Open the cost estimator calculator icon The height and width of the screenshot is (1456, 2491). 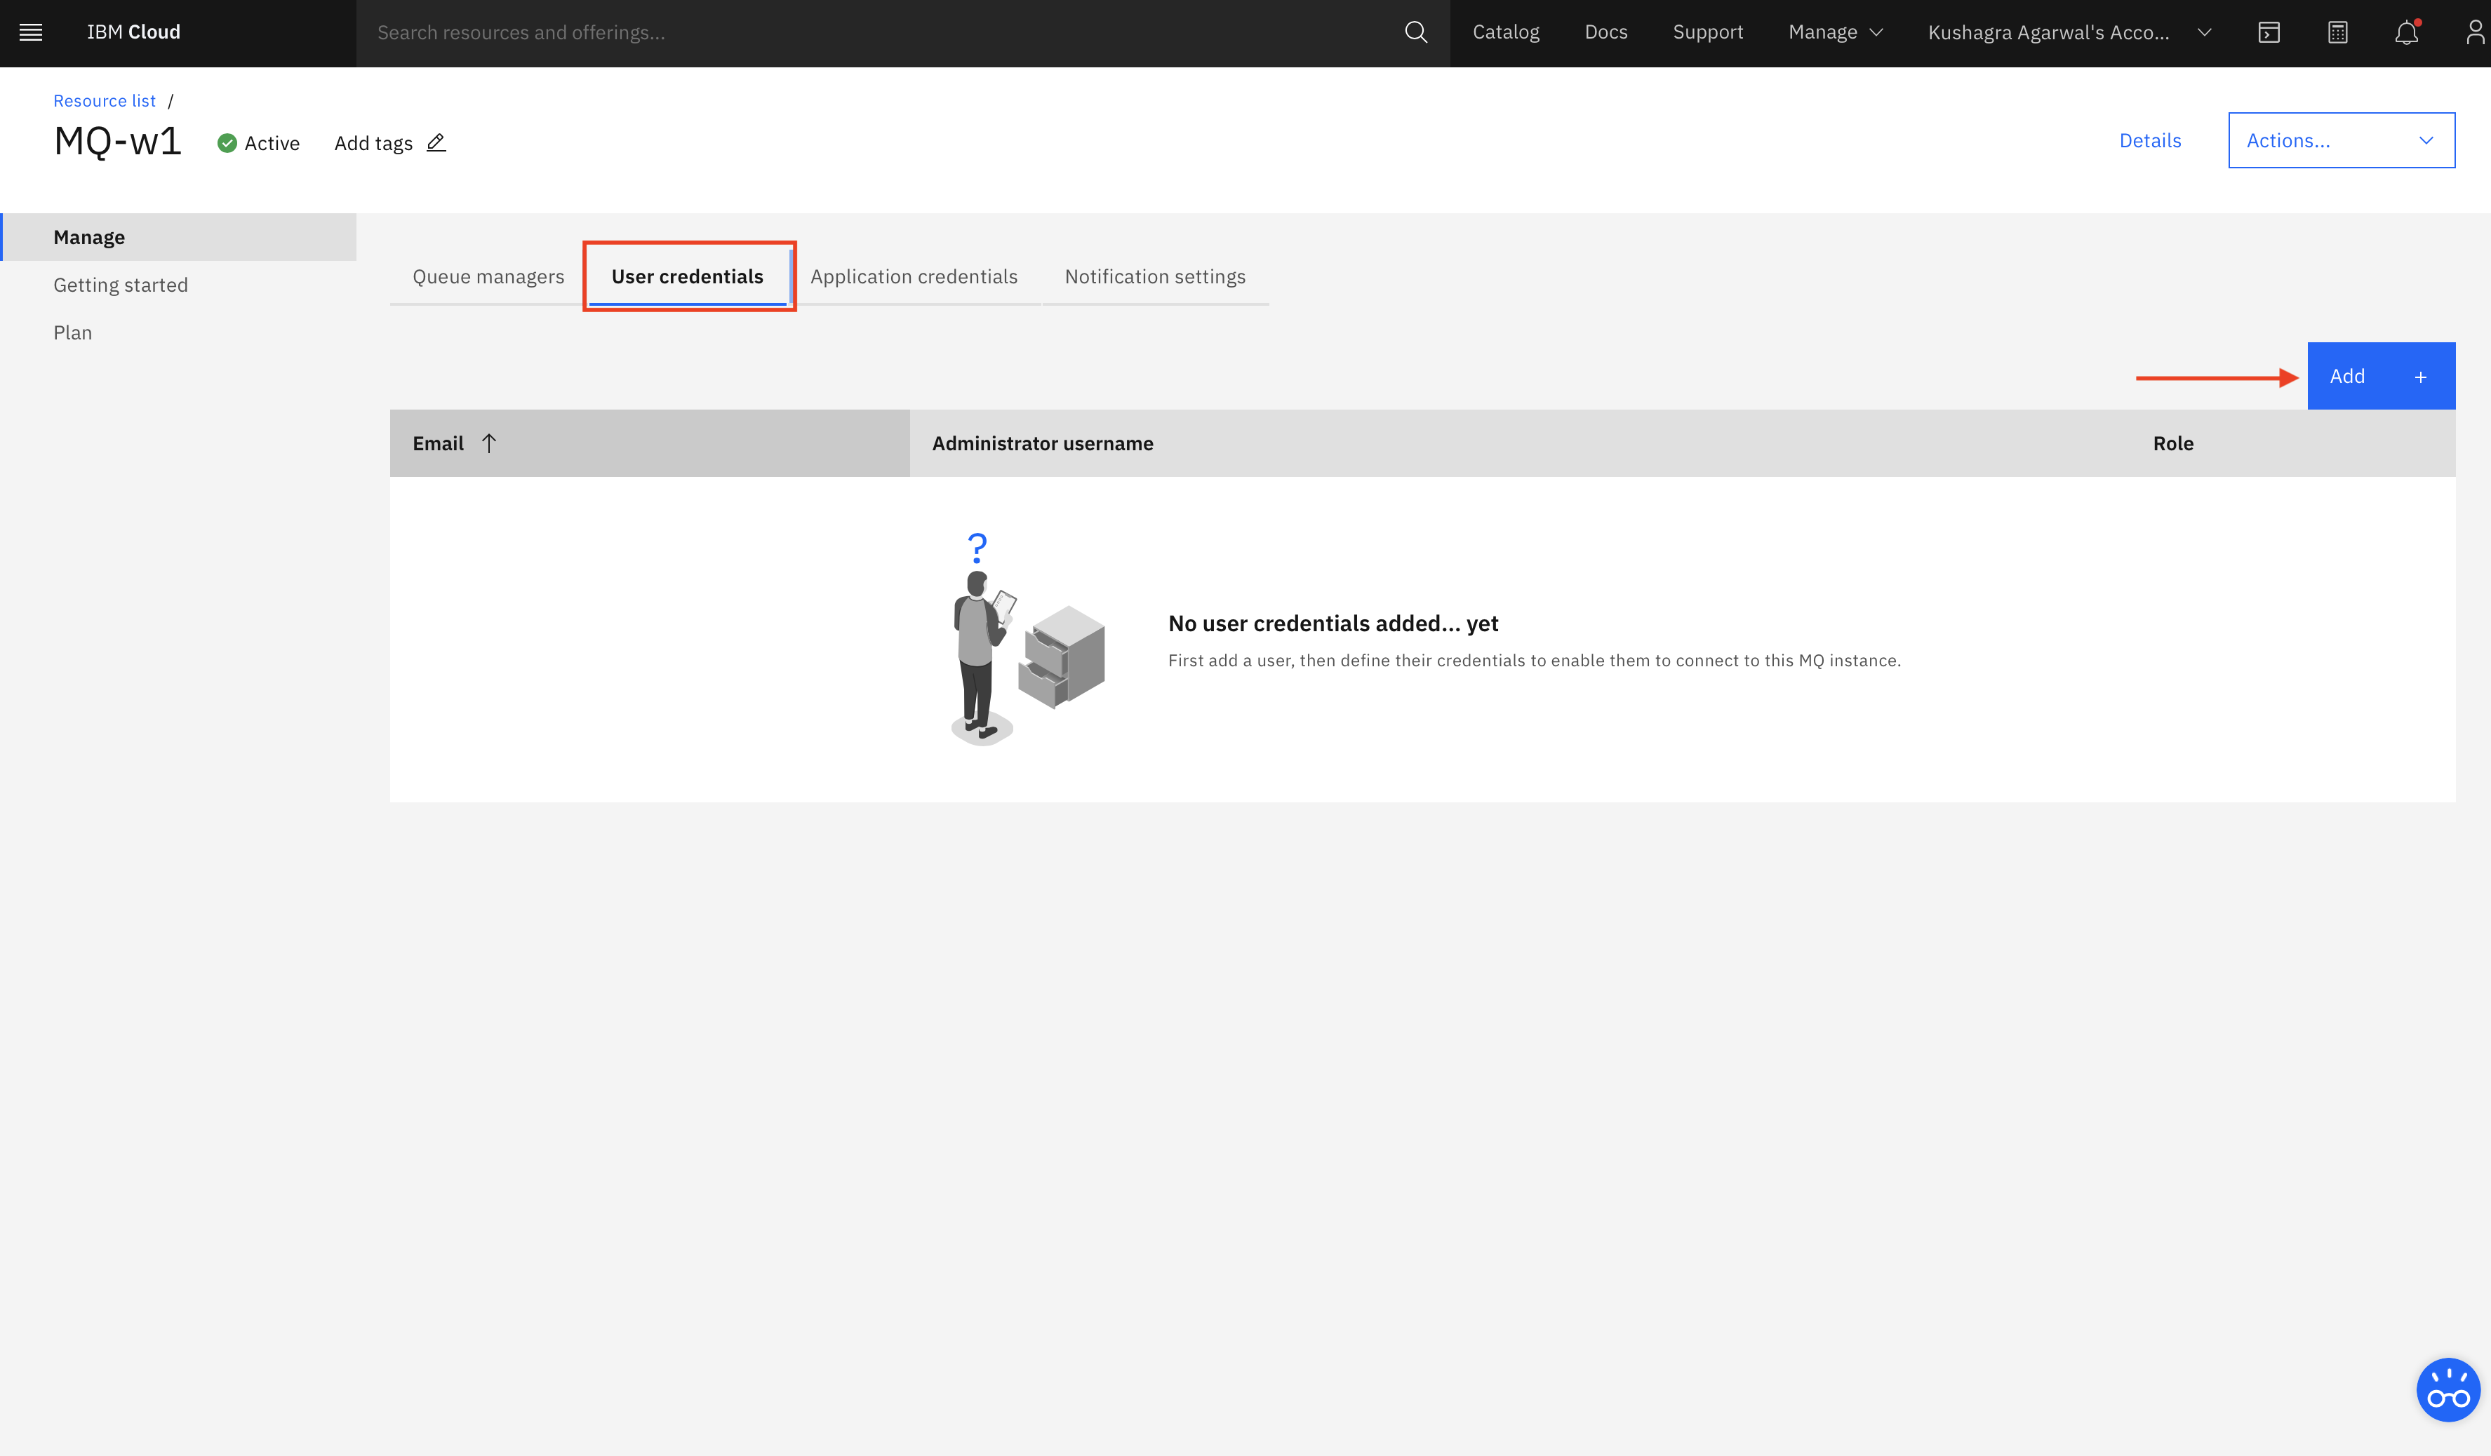coord(2337,32)
